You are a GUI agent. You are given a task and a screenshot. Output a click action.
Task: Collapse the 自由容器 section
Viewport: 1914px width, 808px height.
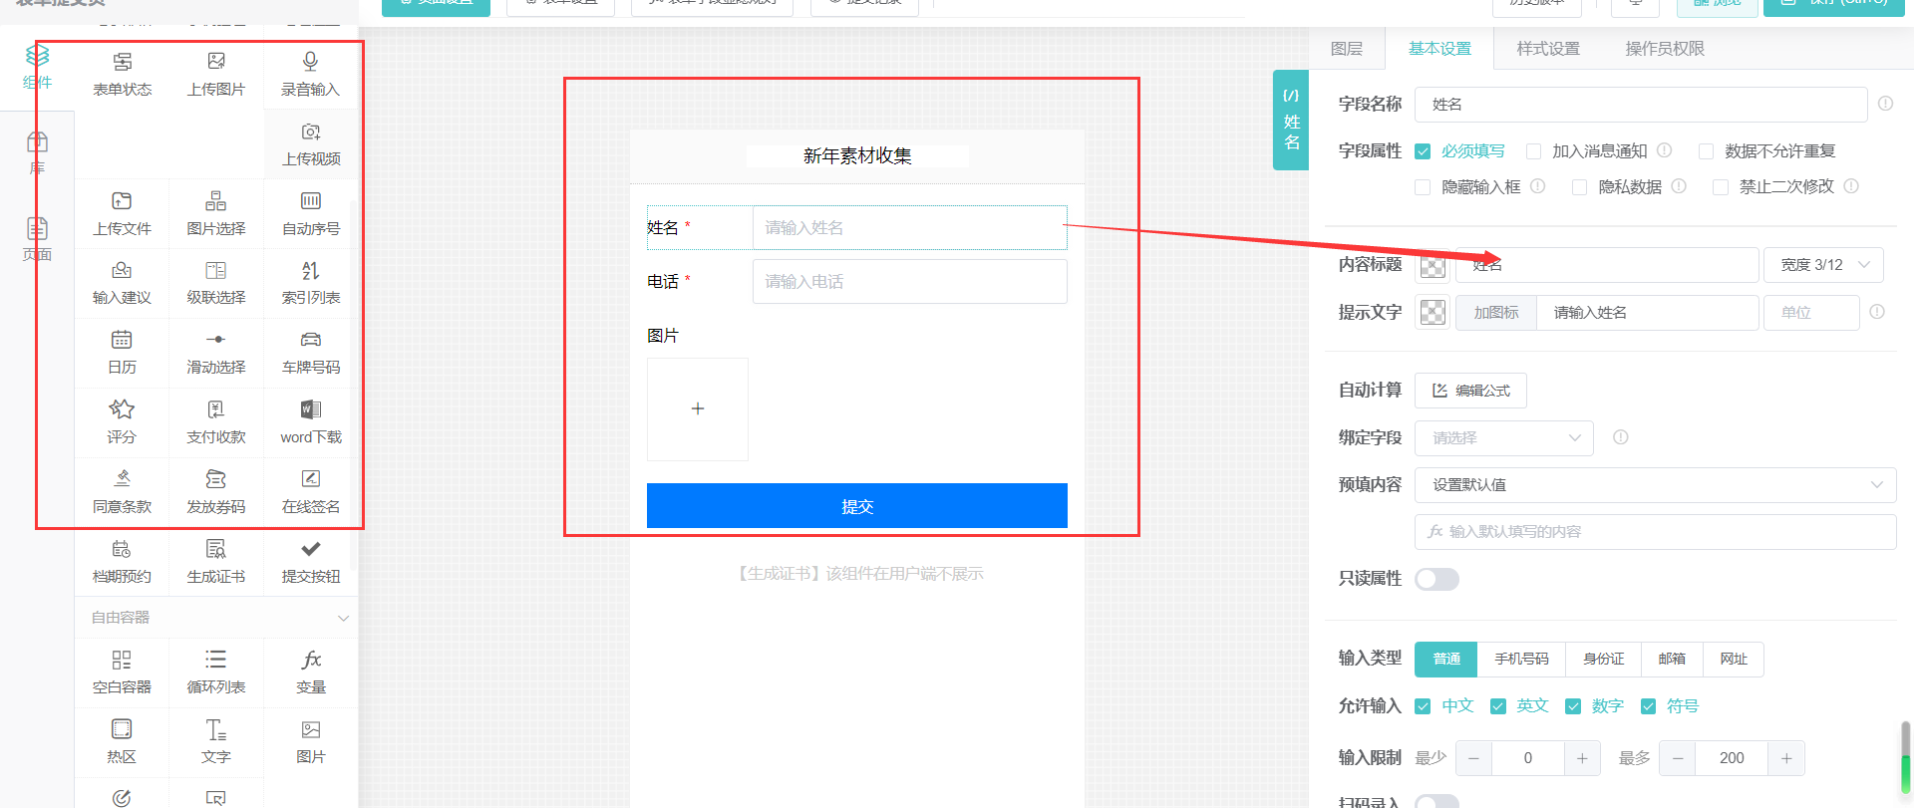coord(343,618)
